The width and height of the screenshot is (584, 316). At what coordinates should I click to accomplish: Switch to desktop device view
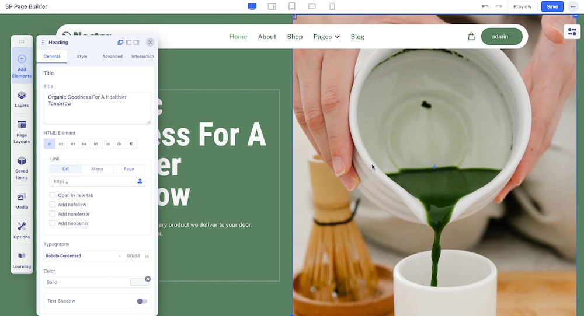(x=252, y=6)
